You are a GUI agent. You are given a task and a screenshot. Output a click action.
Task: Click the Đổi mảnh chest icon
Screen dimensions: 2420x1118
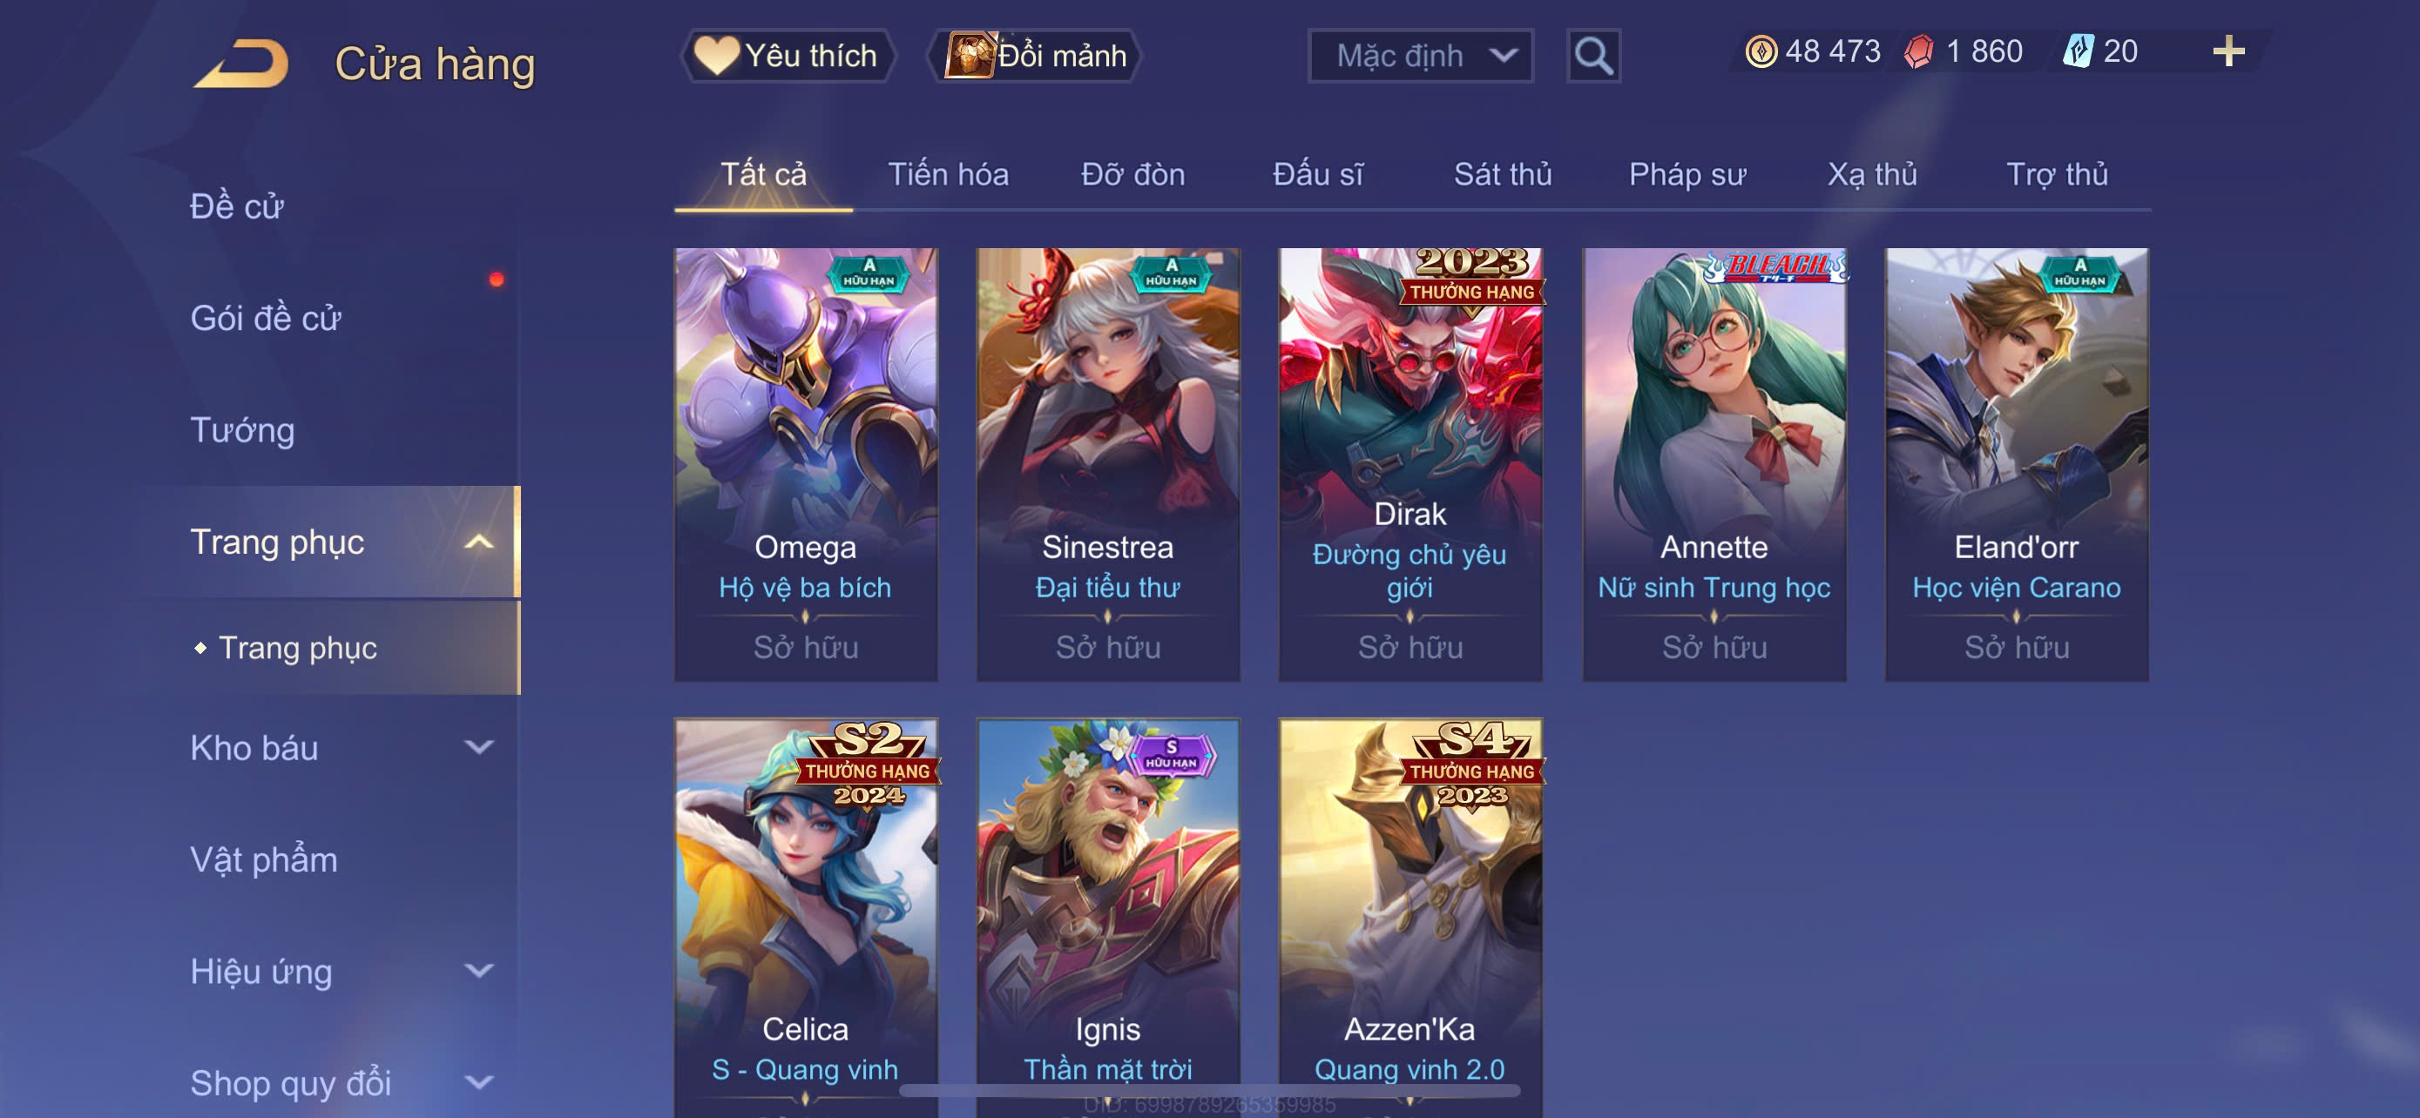[x=970, y=56]
